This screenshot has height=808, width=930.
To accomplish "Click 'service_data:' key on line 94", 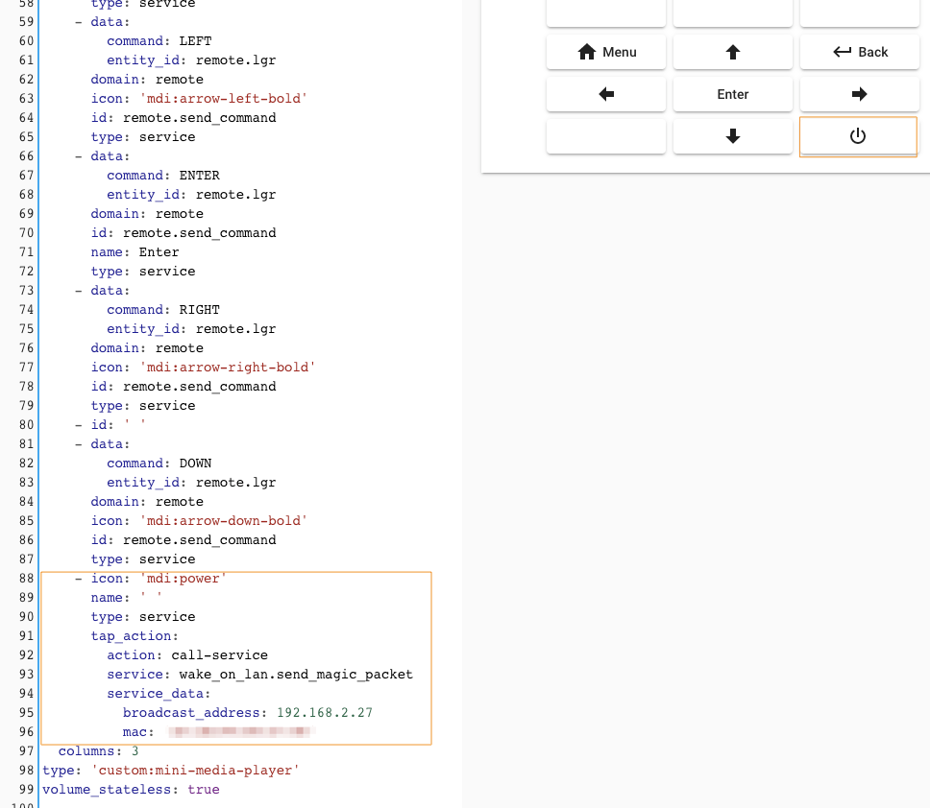I will [x=159, y=694].
